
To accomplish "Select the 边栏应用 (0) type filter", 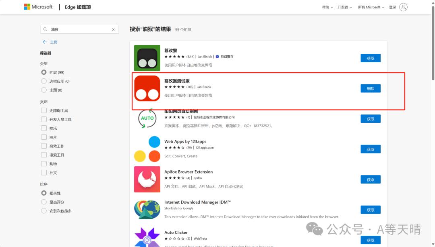I will click(44, 81).
